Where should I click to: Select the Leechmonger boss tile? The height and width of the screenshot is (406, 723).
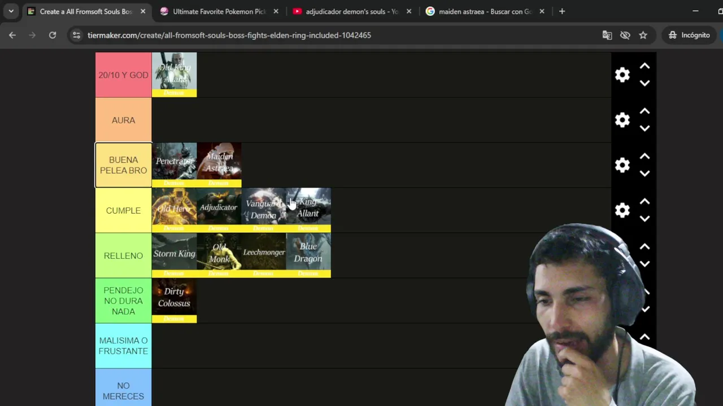pos(264,255)
